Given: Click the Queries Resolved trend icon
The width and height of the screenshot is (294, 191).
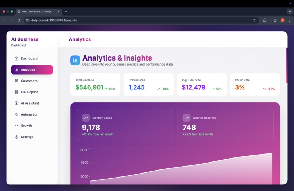Looking at the screenshot, I should click(186, 118).
